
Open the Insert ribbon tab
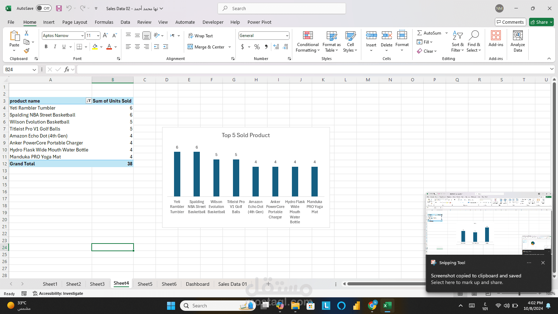(x=49, y=22)
